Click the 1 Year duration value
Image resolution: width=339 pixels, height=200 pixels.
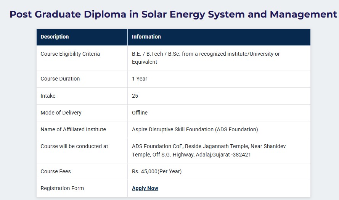click(x=140, y=79)
